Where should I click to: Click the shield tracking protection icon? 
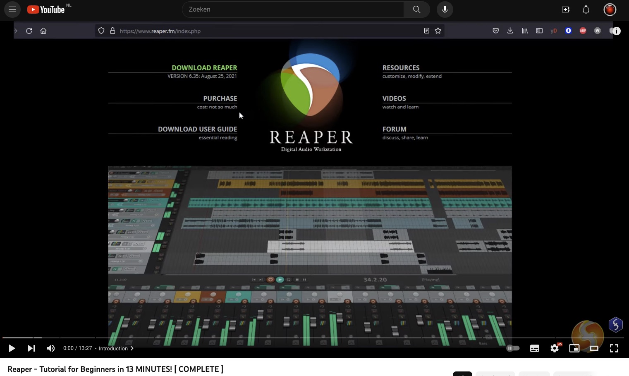[x=101, y=31]
